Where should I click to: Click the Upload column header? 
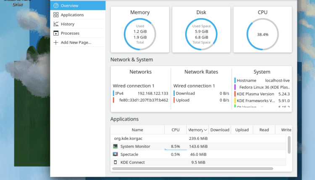pos(242,130)
